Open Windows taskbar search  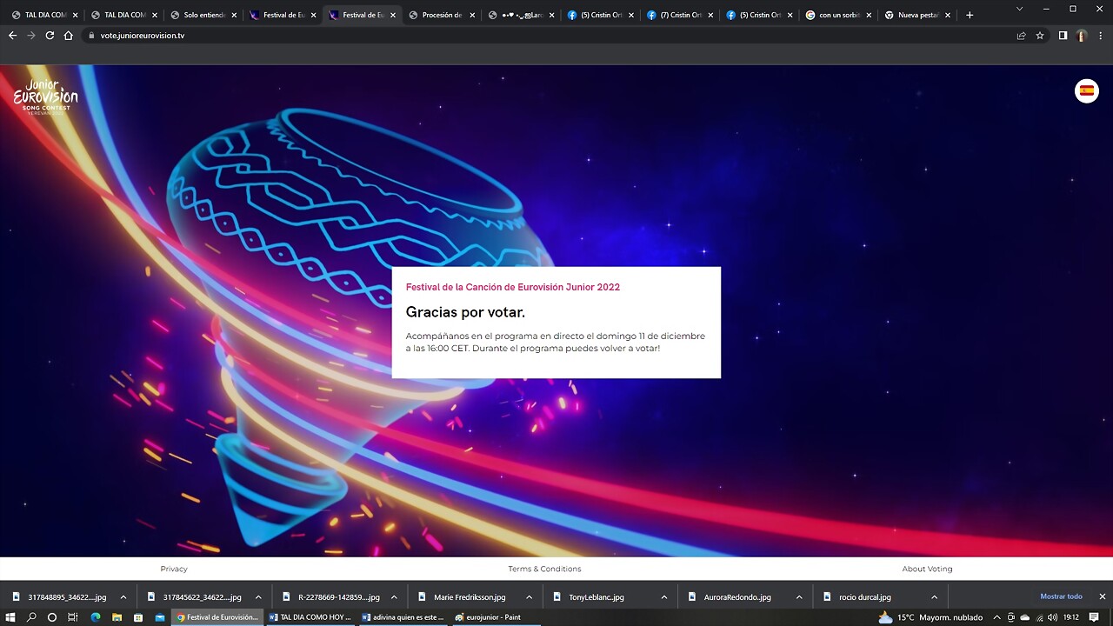point(31,617)
